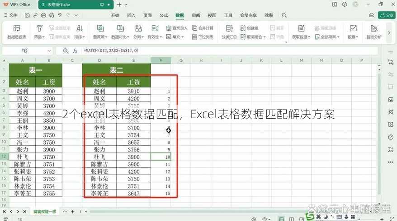Image resolution: width=397 pixels, height=221 pixels.
Task: Click the ribbon search magnifier icon
Action: (284, 15)
